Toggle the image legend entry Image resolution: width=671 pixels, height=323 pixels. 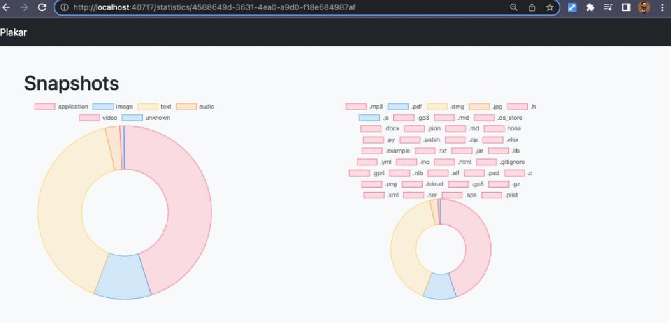[x=112, y=107]
